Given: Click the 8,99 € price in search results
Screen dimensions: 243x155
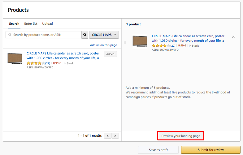Looking at the screenshot, I should (x=57, y=63).
